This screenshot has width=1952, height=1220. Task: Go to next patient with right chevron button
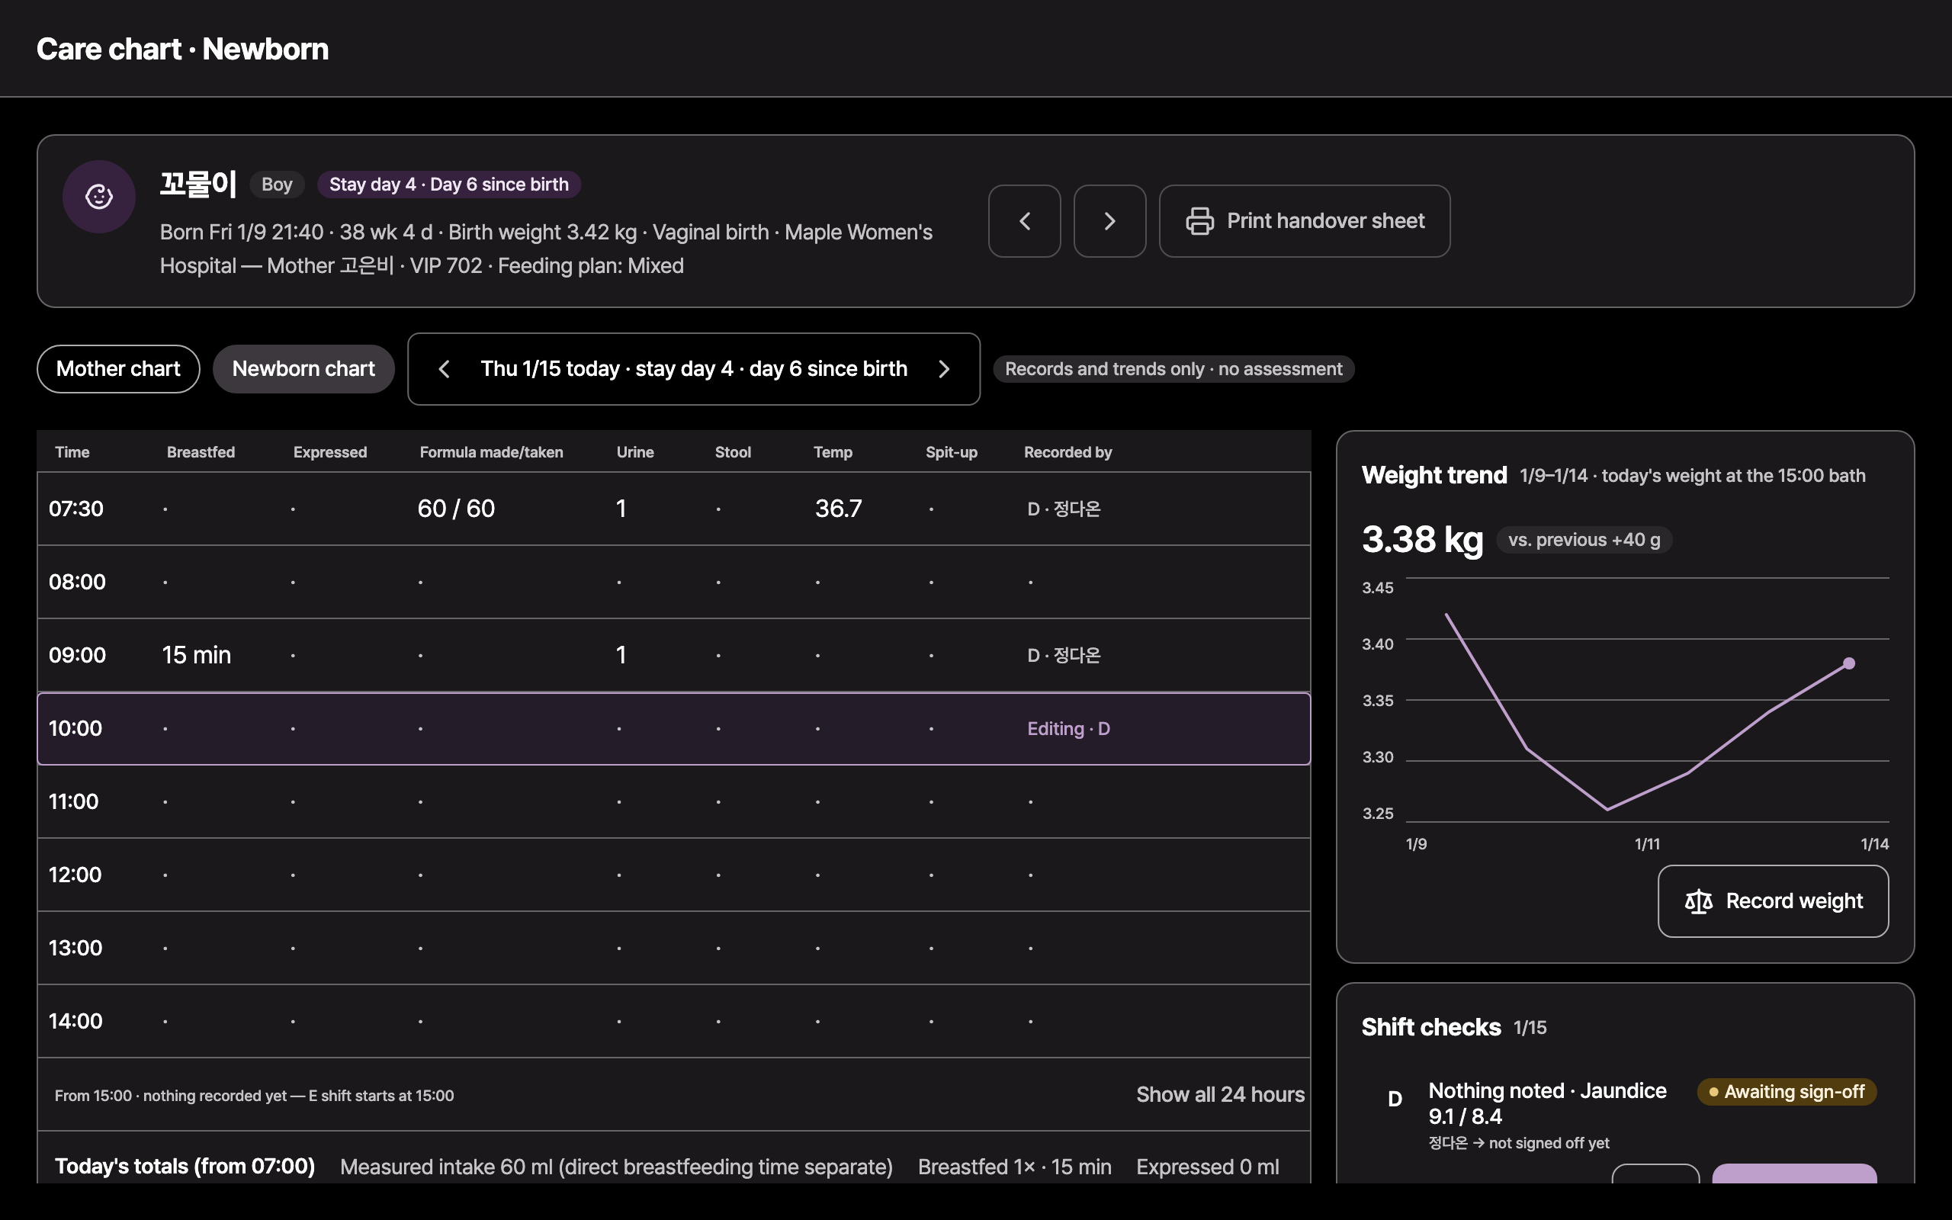(x=1110, y=221)
